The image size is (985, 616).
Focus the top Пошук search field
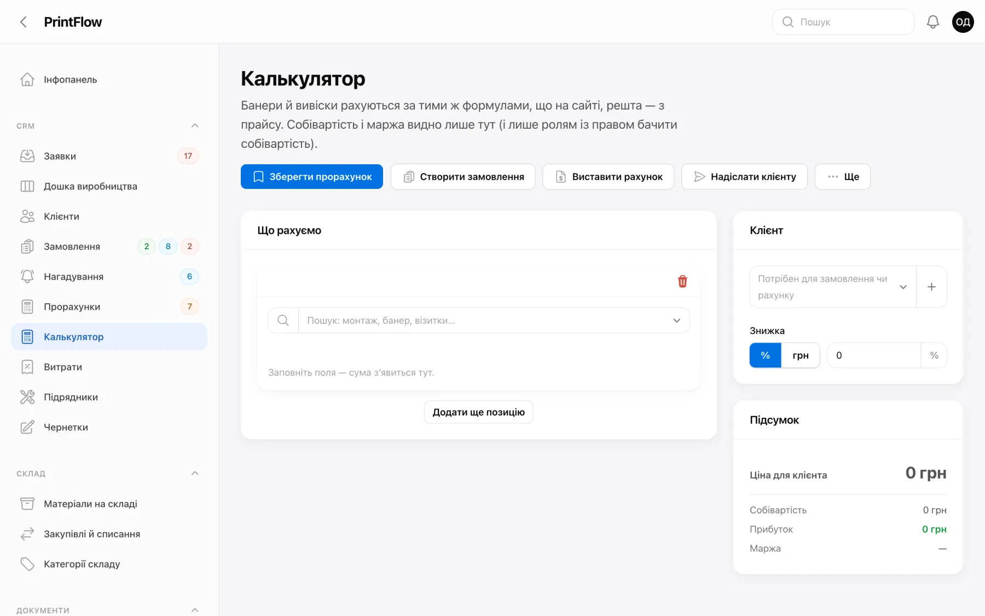coord(843,22)
